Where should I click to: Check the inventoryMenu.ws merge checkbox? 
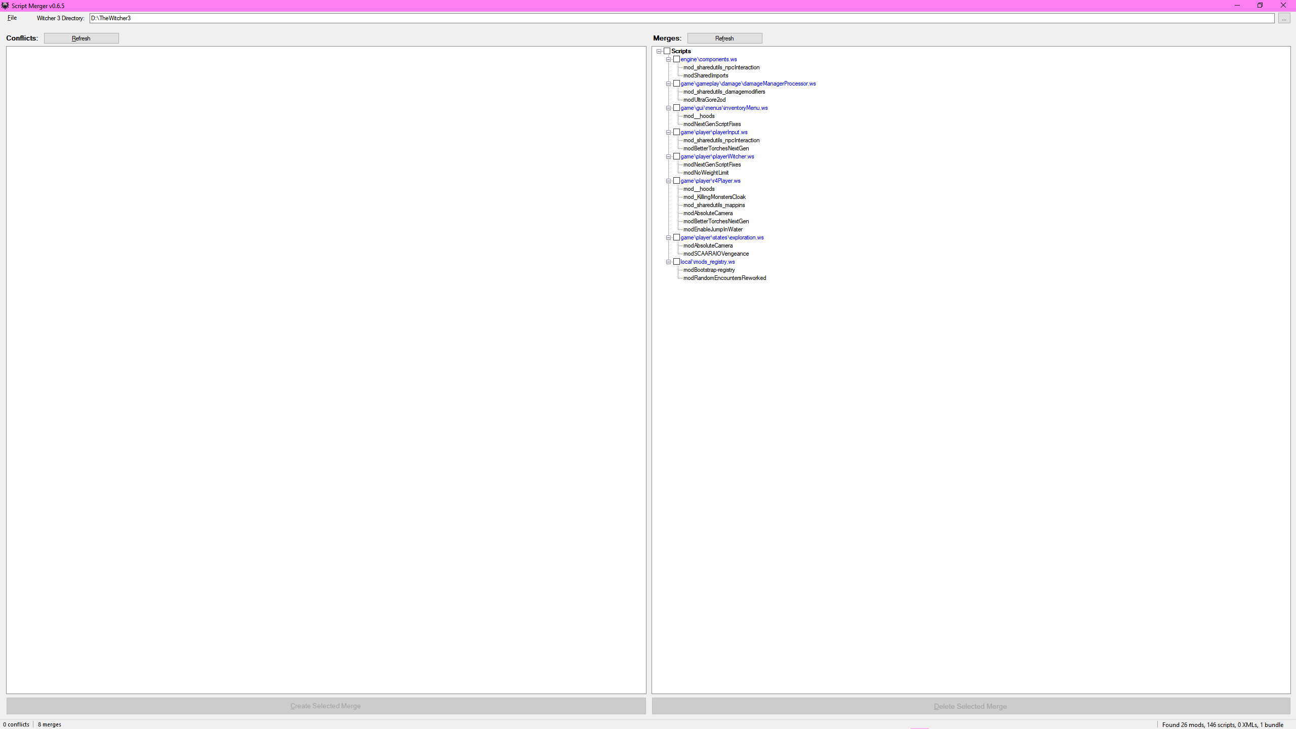676,108
